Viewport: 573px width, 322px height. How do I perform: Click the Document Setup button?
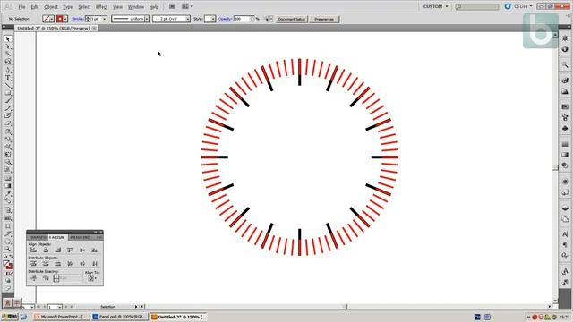click(x=292, y=19)
